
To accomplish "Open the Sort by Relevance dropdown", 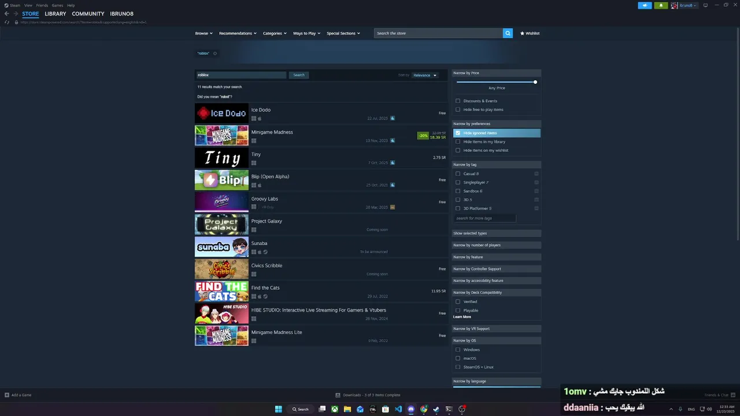I will pos(425,75).
